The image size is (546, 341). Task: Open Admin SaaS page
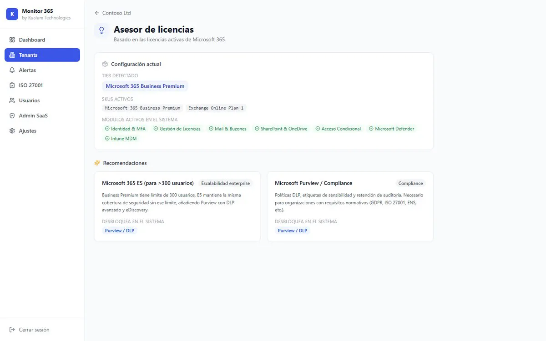tap(42, 115)
